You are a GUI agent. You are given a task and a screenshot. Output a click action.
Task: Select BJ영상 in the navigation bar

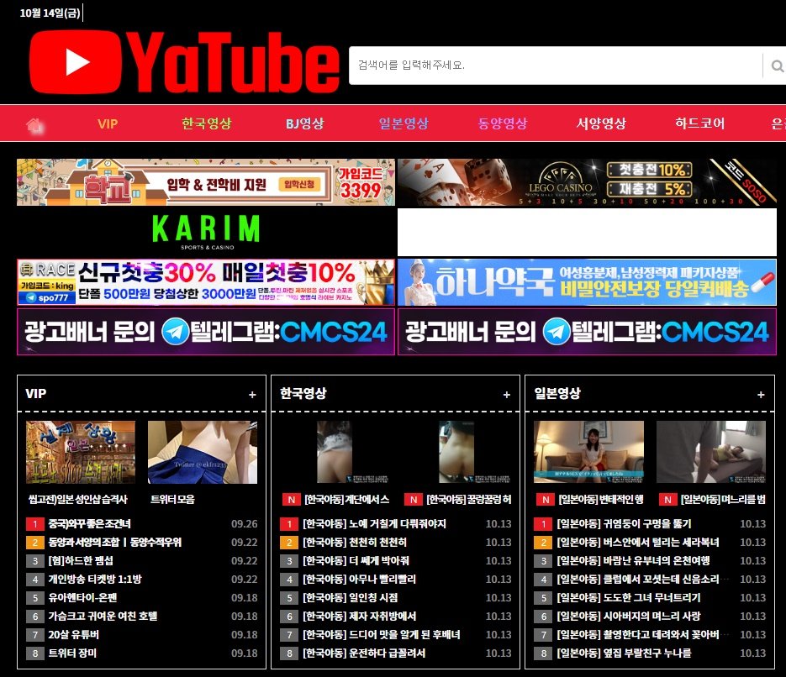click(305, 123)
